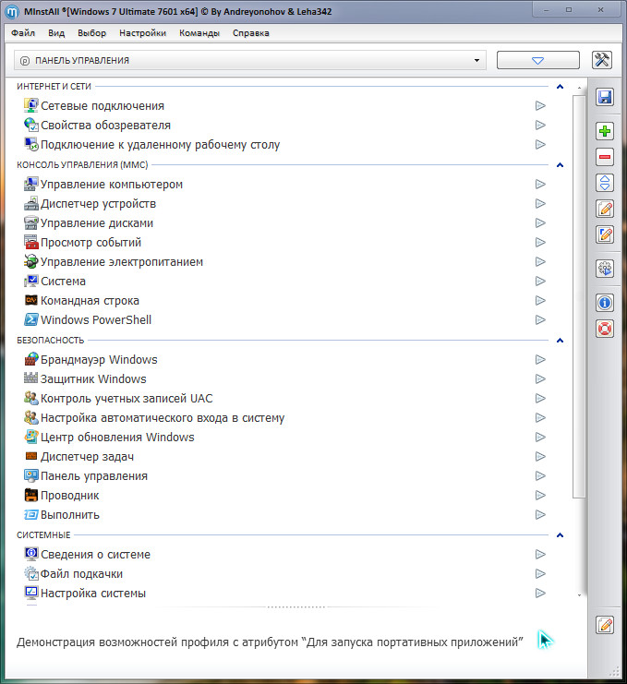This screenshot has width=627, height=684.
Task: Click the green plus add icon
Action: [605, 131]
